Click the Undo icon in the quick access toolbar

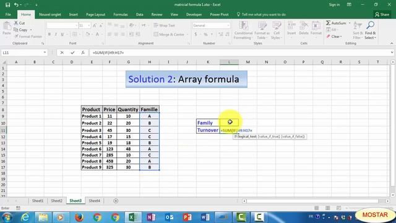click(16, 4)
